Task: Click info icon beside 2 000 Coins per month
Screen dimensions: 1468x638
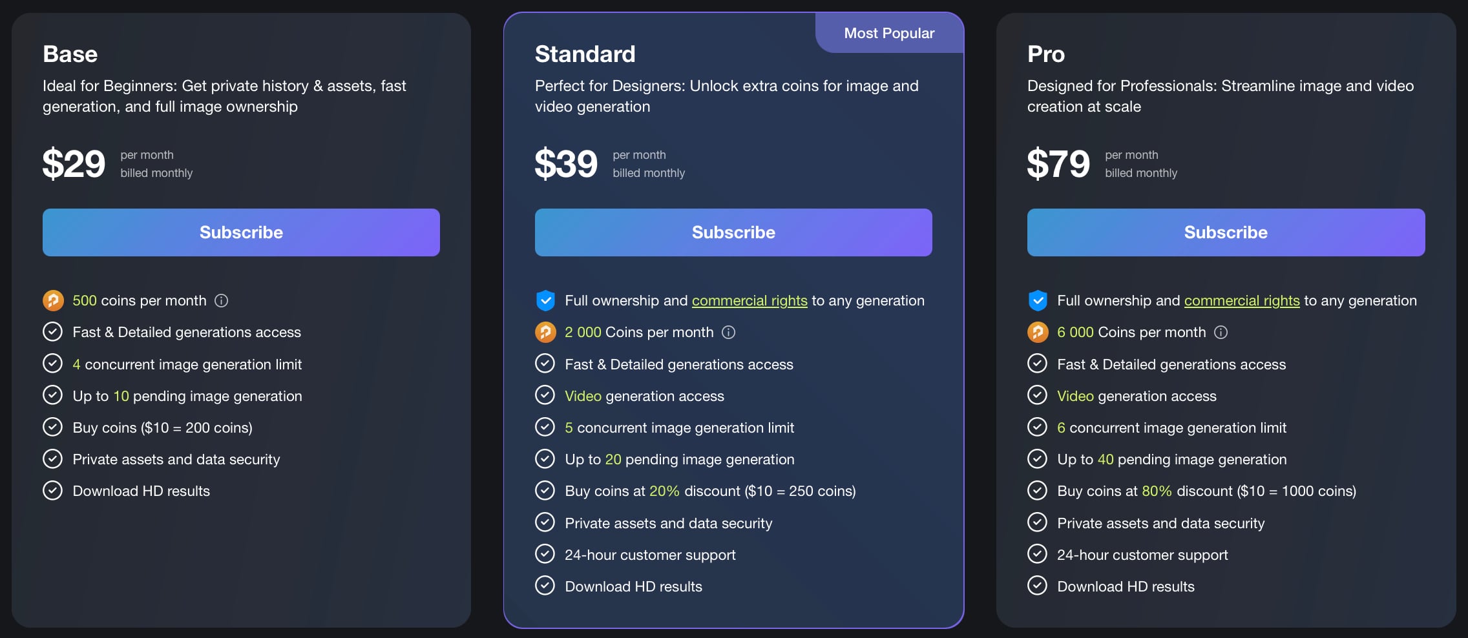Action: tap(728, 332)
